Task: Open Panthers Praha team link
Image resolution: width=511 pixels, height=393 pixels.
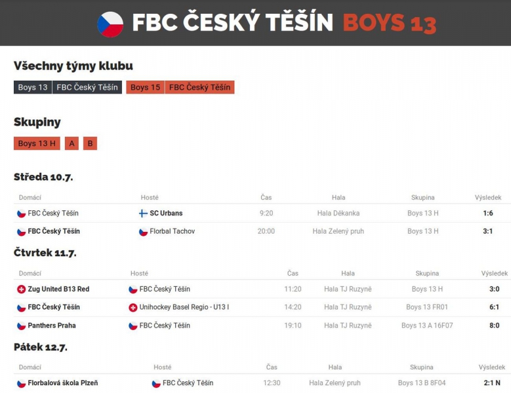Action: tap(52, 326)
